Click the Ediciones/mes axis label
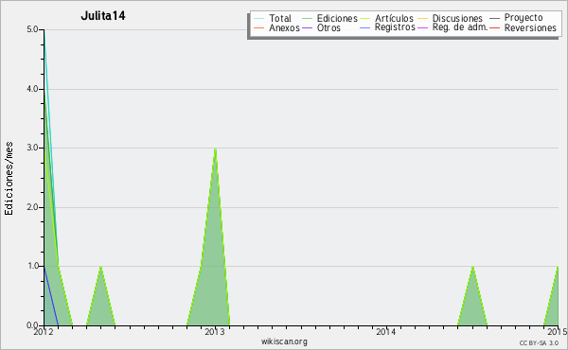Screen dimensions: 568x350 9,179
